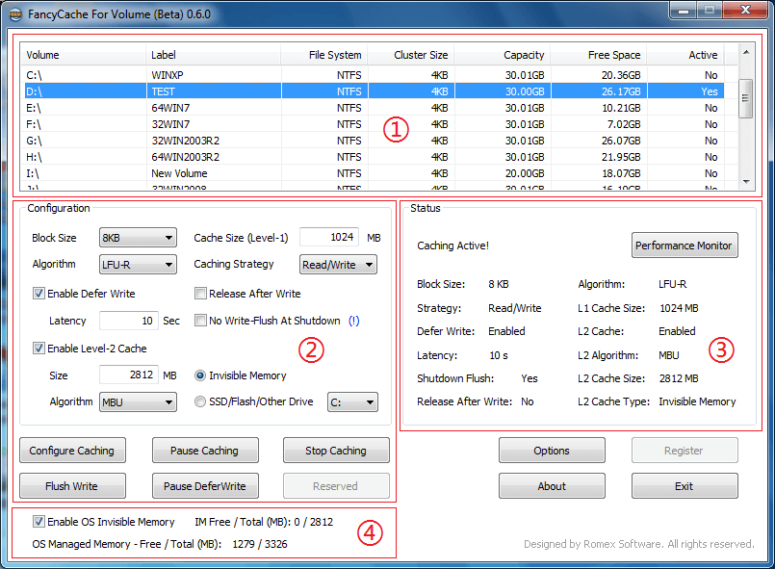Click the Configure Caching button
Image resolution: width=775 pixels, height=569 pixels.
coord(72,451)
